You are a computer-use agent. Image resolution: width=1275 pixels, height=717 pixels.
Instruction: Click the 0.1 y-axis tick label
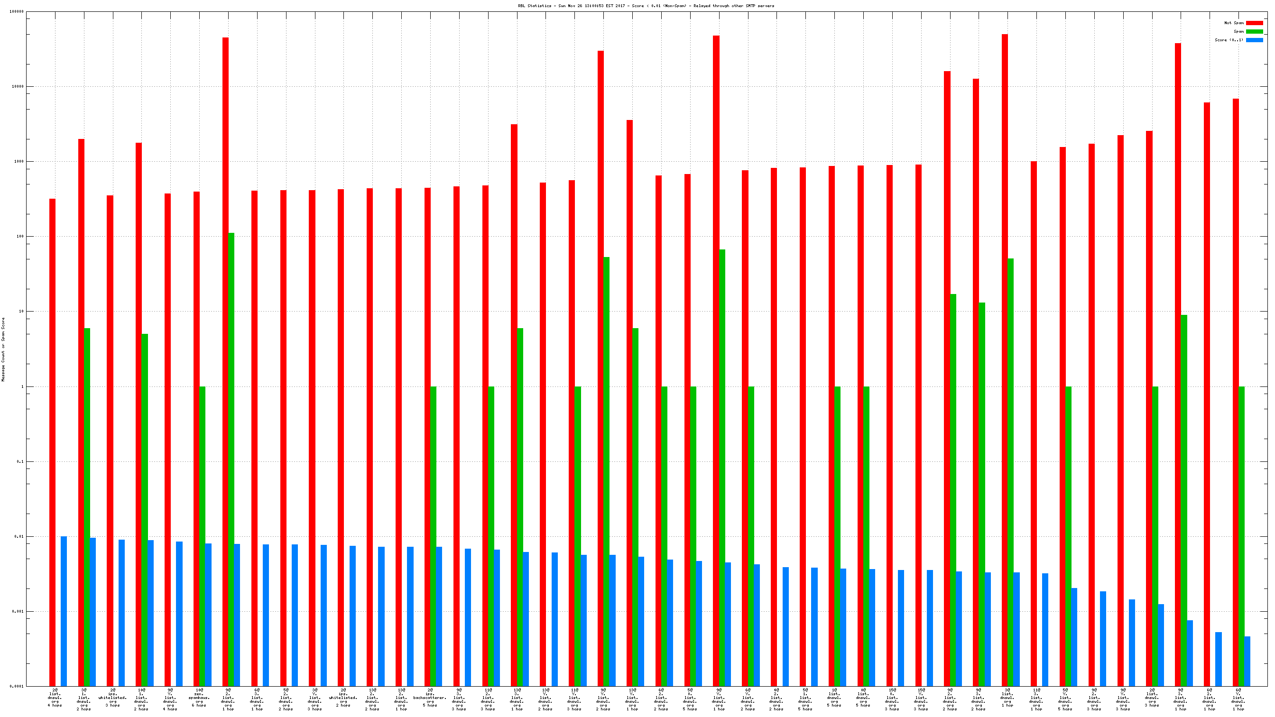pyautogui.click(x=20, y=462)
